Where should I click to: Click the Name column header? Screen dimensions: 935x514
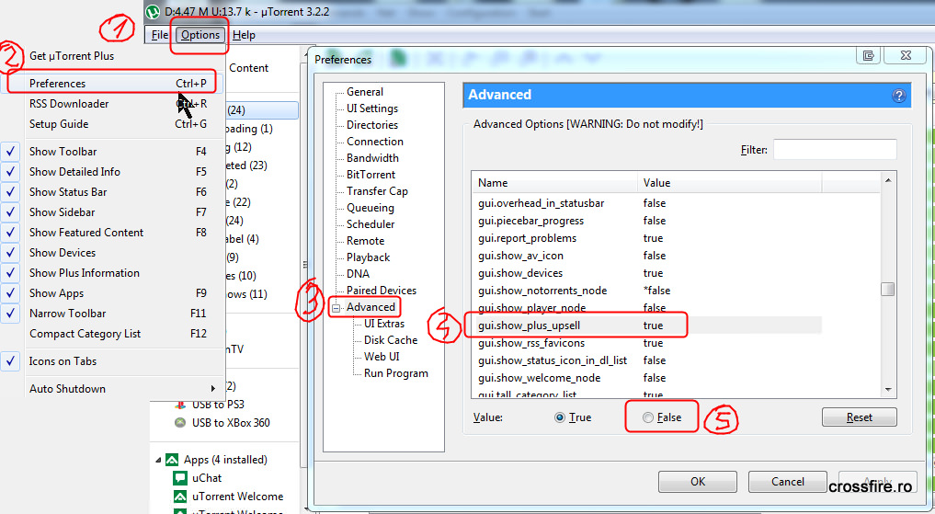(555, 183)
